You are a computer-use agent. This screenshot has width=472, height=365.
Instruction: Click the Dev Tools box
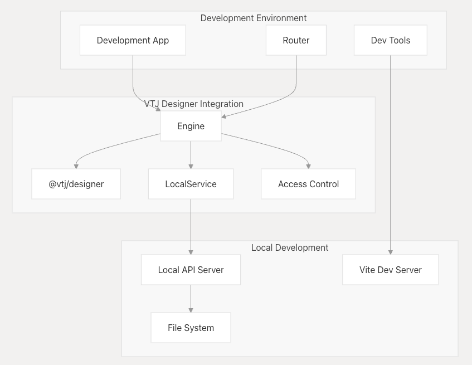point(390,40)
